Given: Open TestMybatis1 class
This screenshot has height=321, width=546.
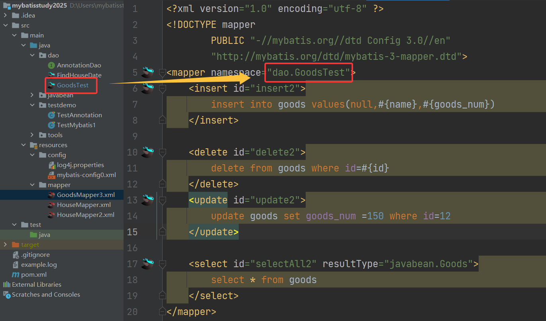Looking at the screenshot, I should pos(76,125).
